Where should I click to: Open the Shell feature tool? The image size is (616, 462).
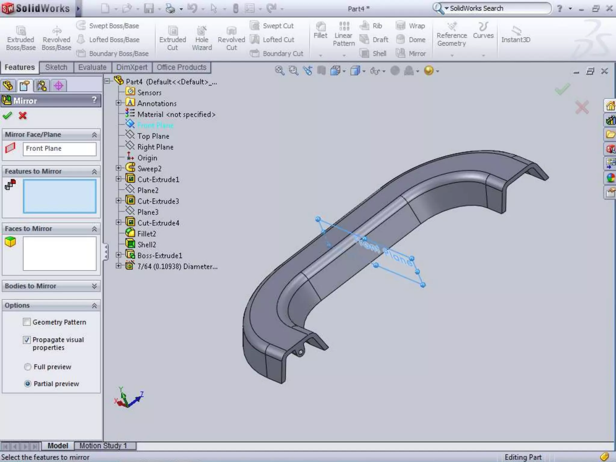364,53
